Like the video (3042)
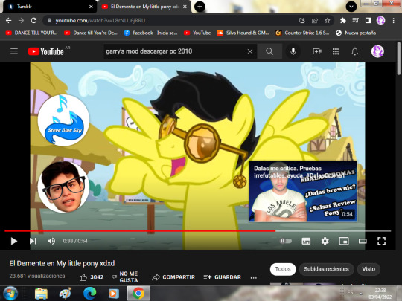The width and height of the screenshot is (402, 301). coord(92,277)
